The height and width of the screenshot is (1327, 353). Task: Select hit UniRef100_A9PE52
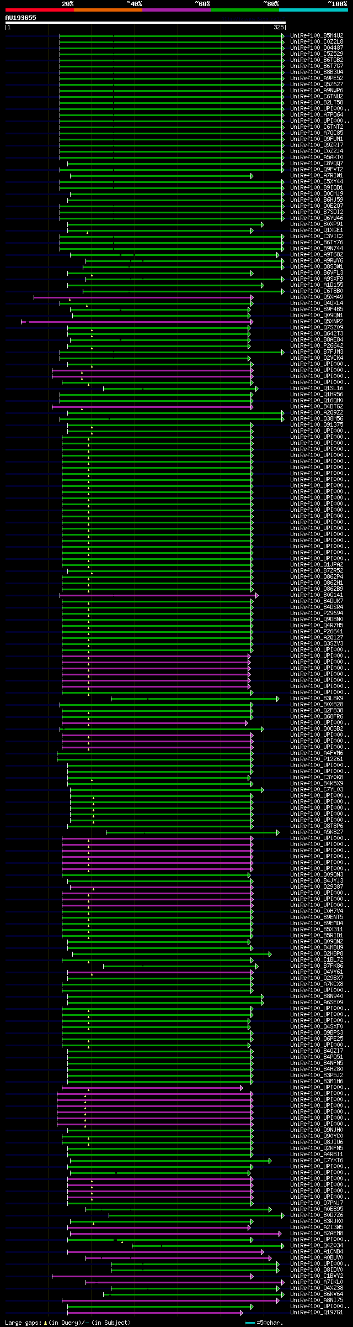317,78
